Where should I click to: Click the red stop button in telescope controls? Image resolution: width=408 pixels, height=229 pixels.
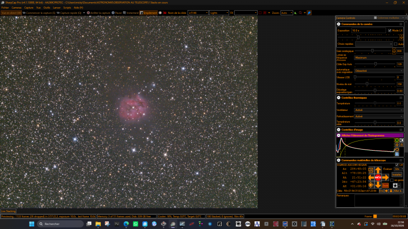pos(378,178)
